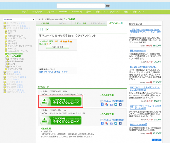Open Windows in green navigation bar
This screenshot has height=143, width=170.
click(x=63, y=12)
